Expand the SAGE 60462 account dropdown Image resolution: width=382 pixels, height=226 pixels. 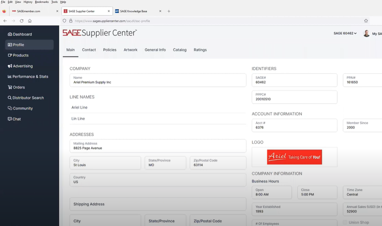pyautogui.click(x=345, y=34)
